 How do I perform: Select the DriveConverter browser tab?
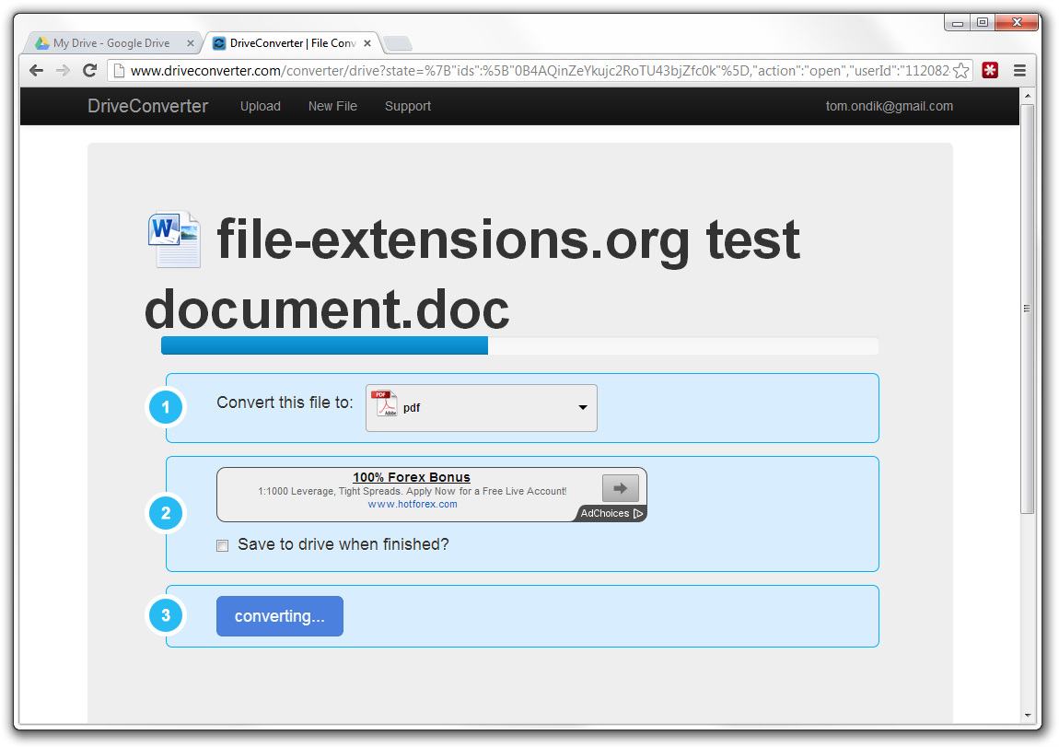pos(293,43)
